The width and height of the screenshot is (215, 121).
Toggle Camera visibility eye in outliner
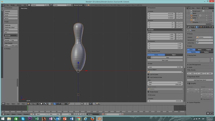click(207, 16)
